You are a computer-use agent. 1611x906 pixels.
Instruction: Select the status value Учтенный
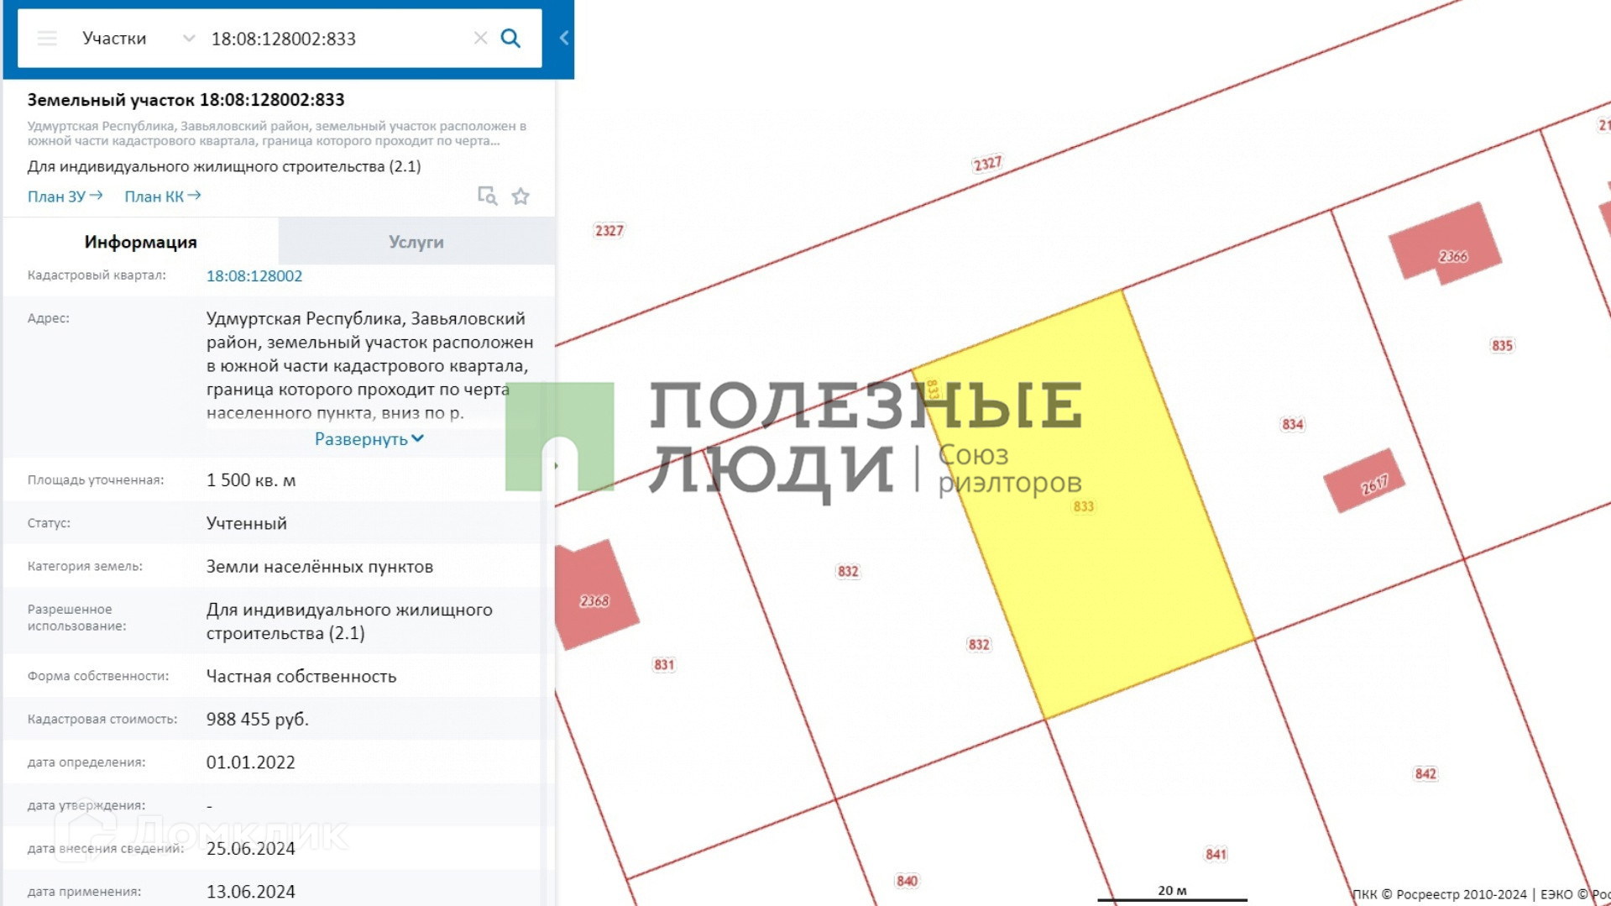coord(247,523)
